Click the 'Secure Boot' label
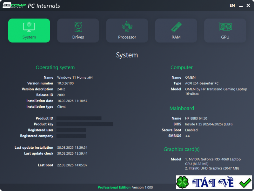Image resolution: width=254 pixels, height=191 pixels. (171, 130)
